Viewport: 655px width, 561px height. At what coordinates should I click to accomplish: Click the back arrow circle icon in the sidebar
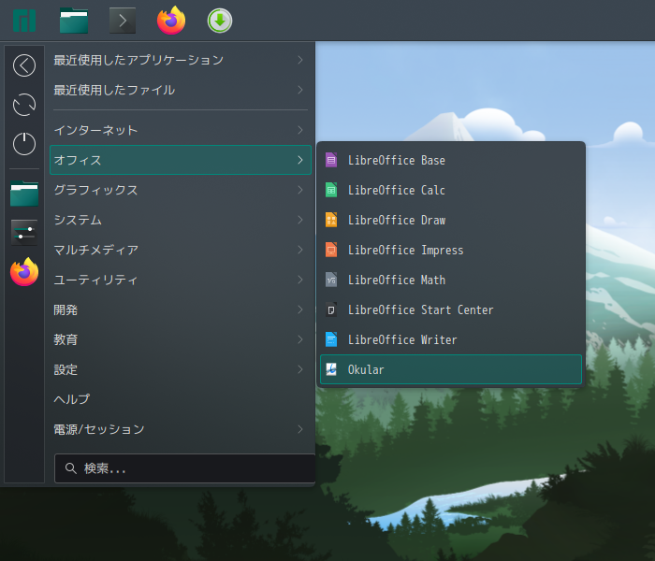(x=24, y=65)
